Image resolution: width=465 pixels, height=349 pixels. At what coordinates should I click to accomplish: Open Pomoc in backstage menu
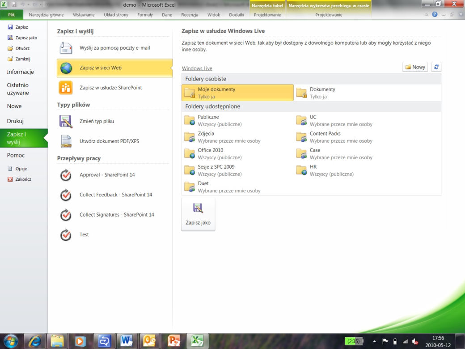coord(24,155)
